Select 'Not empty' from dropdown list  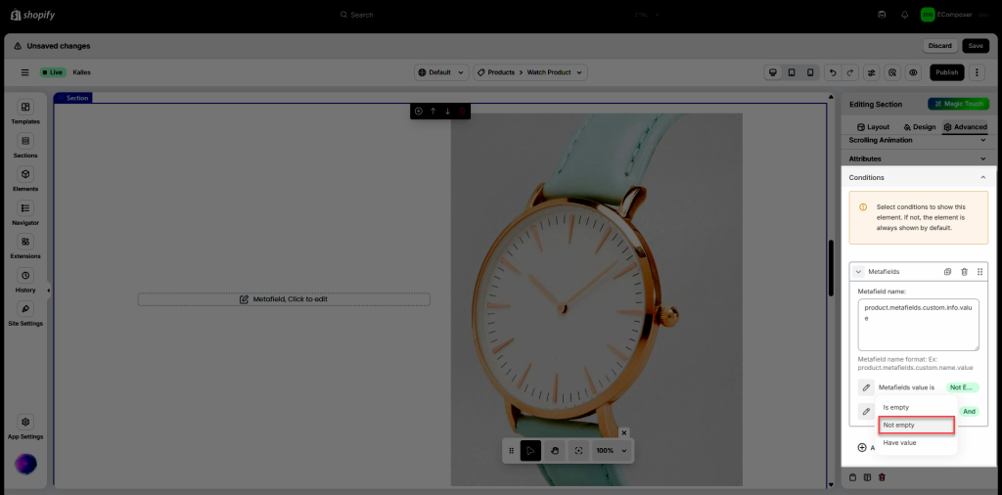[x=916, y=426]
